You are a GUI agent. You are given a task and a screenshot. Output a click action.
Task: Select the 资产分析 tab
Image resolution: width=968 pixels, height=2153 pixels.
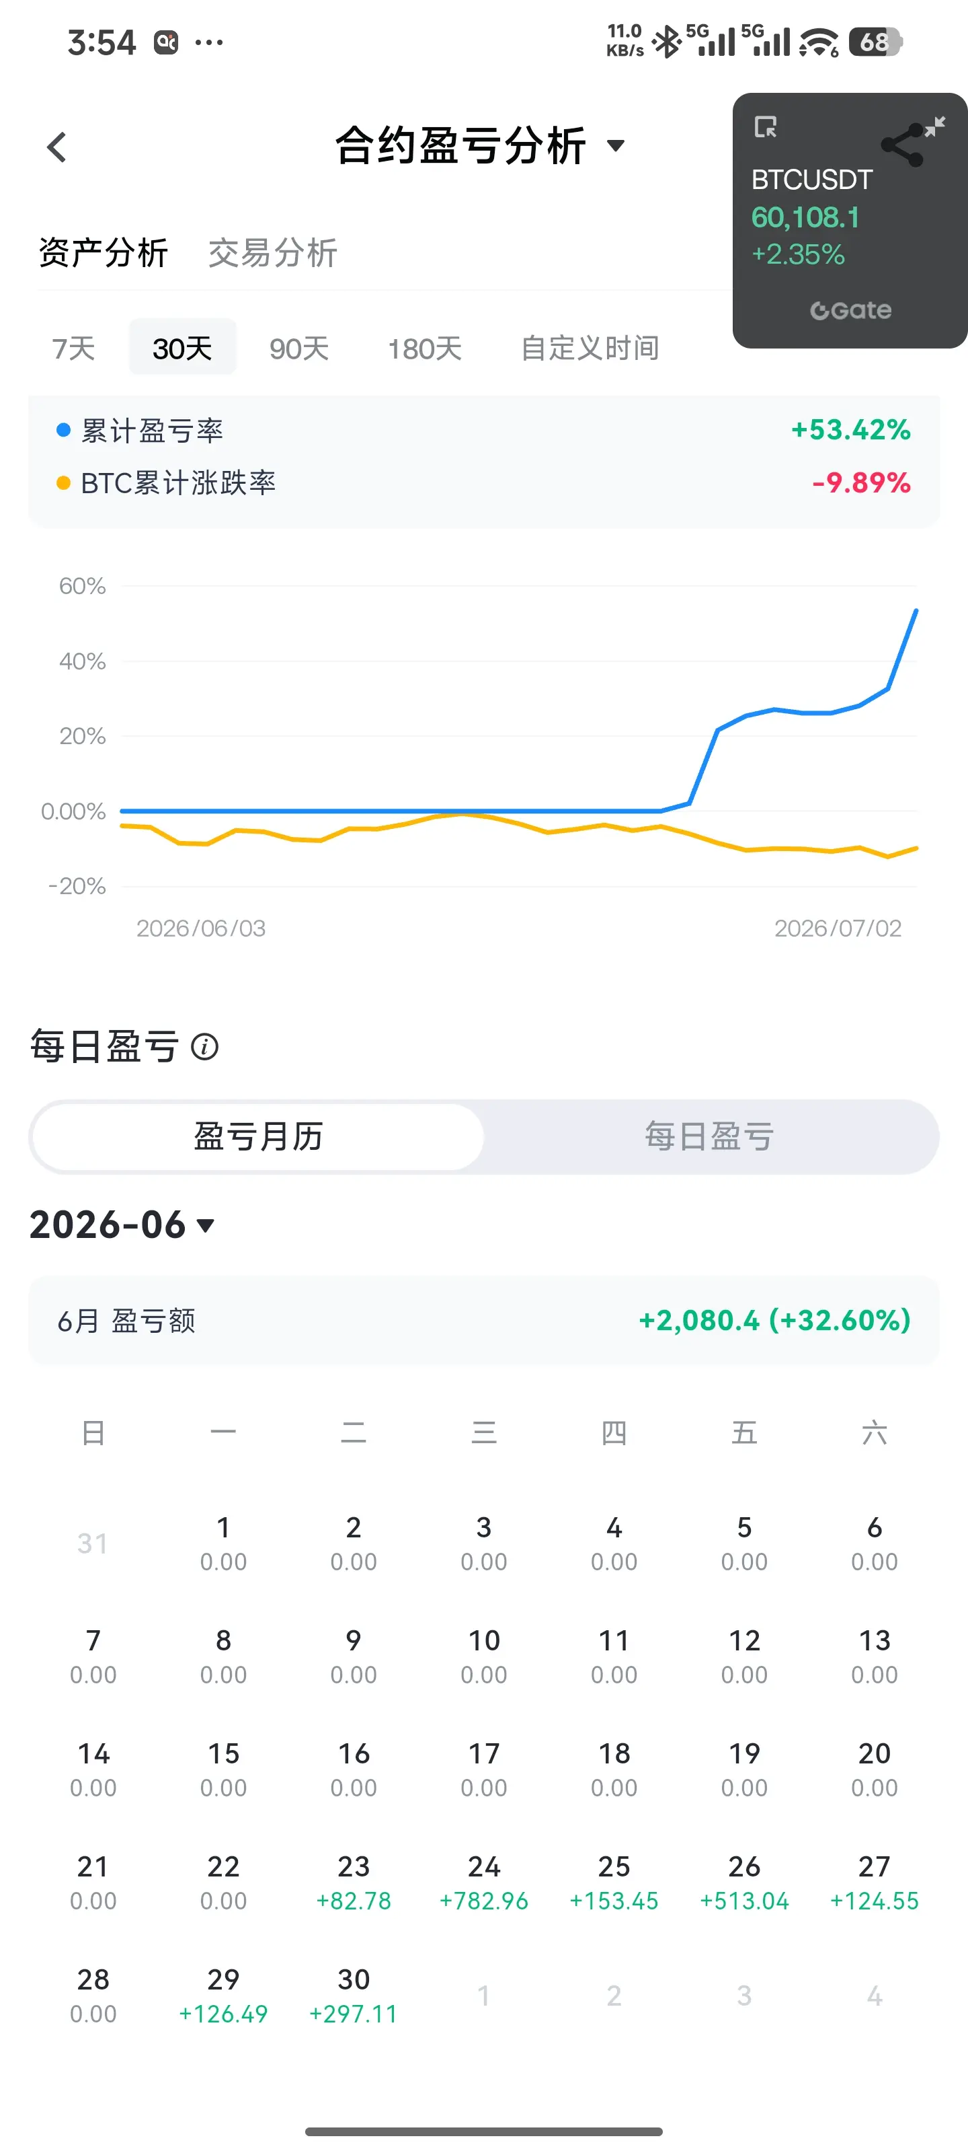click(104, 252)
